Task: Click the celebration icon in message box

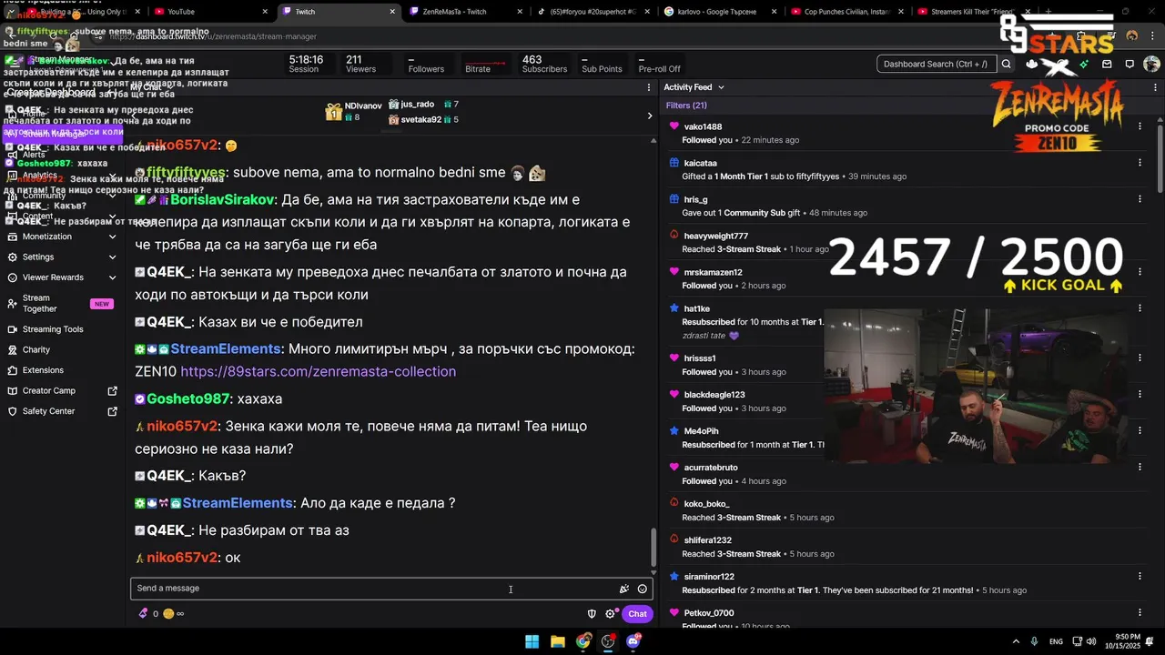Action: (624, 589)
